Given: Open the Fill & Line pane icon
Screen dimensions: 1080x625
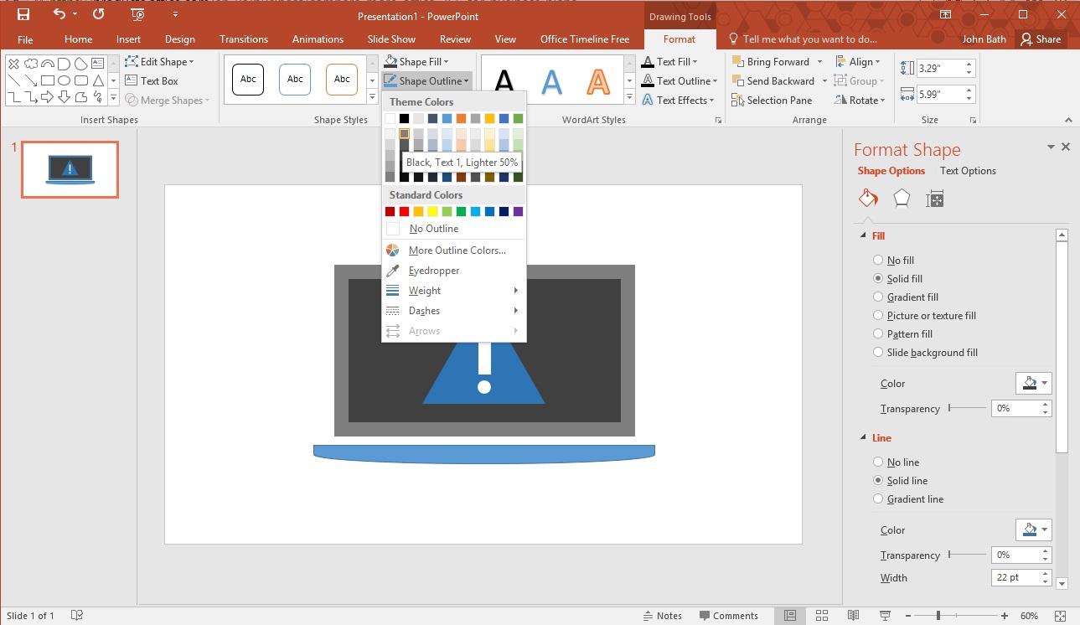Looking at the screenshot, I should pyautogui.click(x=867, y=198).
